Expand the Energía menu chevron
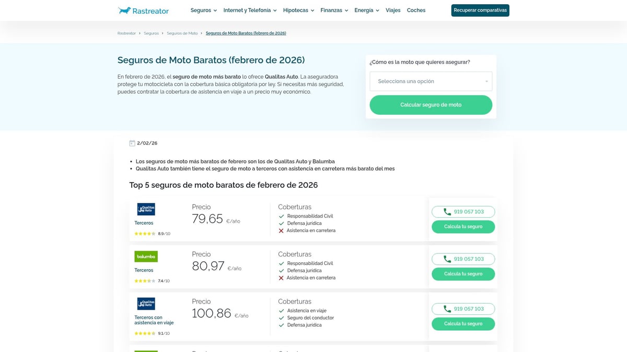The height and width of the screenshot is (352, 627). 377,10
